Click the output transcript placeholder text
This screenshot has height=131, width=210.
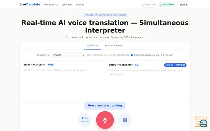click(146, 72)
